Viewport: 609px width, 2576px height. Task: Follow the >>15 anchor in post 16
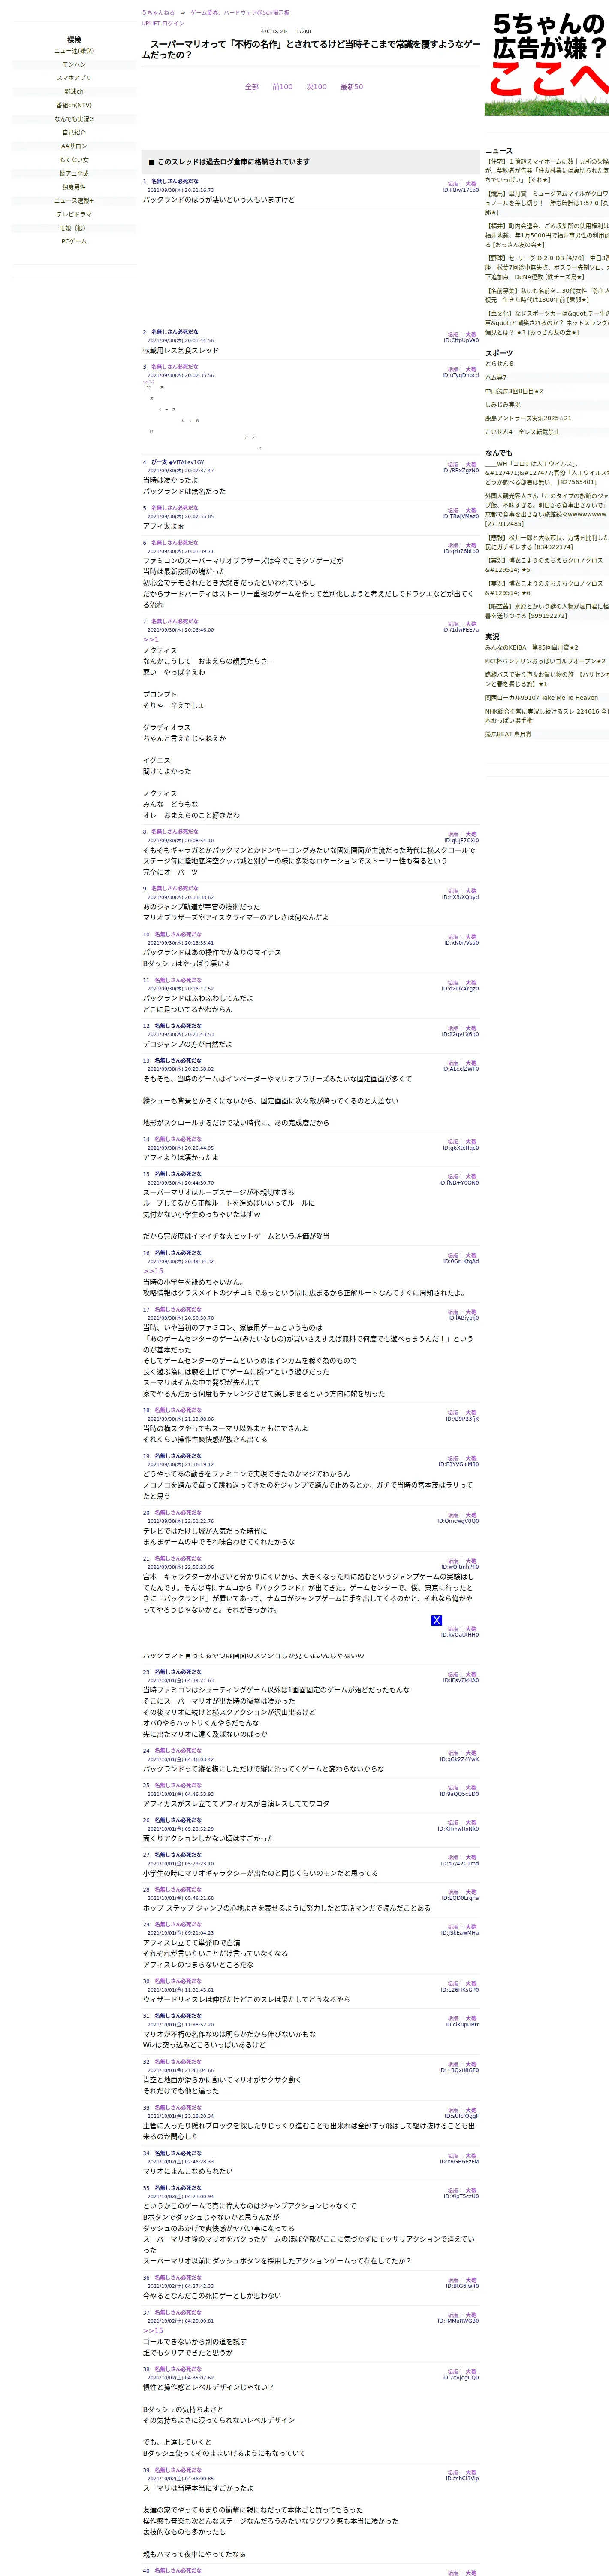point(153,1271)
